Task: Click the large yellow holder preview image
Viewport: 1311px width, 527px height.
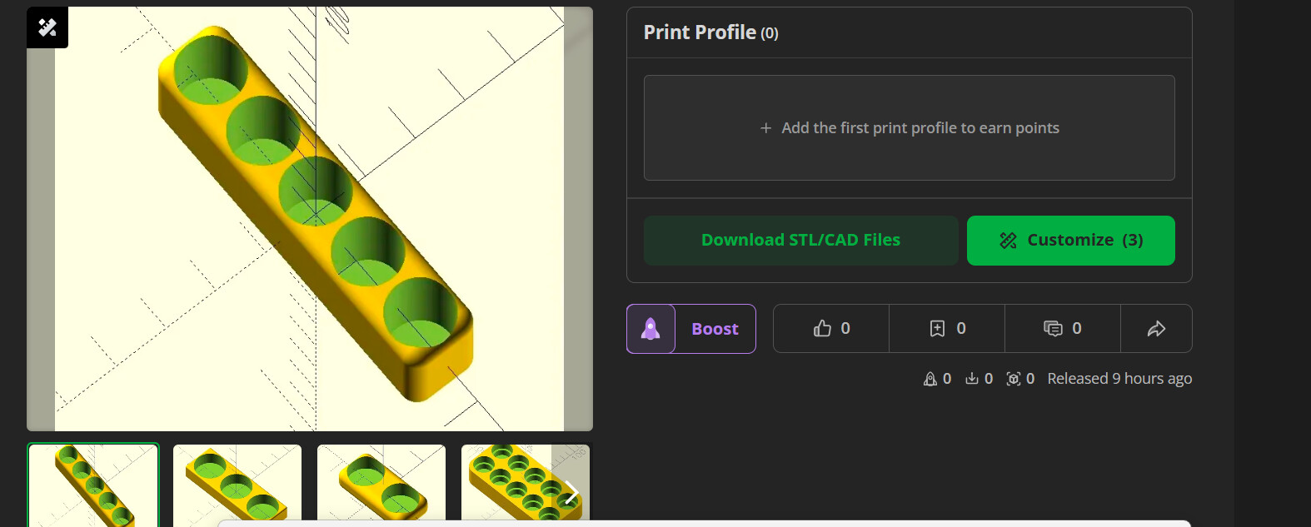Action: coord(310,219)
